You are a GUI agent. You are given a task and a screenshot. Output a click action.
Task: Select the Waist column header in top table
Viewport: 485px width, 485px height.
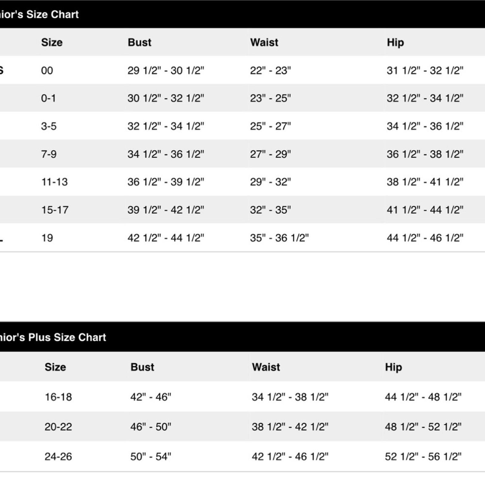(x=264, y=42)
